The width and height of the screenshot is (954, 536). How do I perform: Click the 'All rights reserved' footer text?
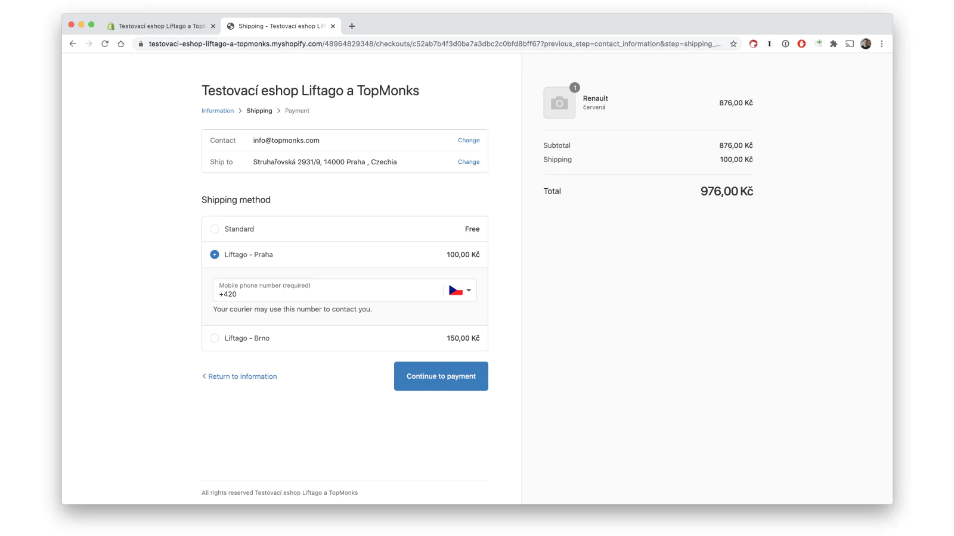[280, 493]
